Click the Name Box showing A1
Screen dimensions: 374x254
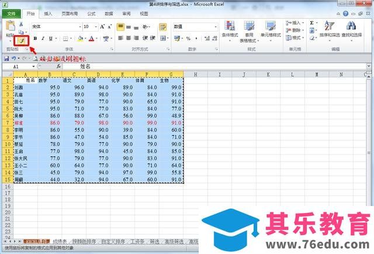tap(19, 67)
